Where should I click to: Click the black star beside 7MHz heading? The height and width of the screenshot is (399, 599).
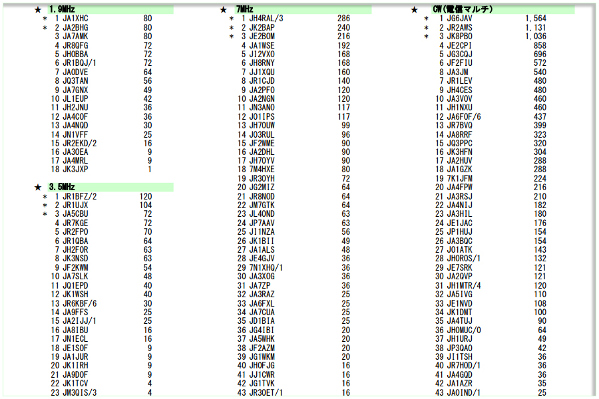coord(224,10)
